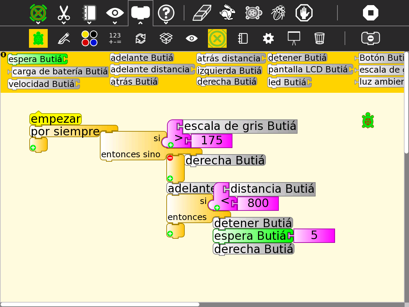409x307 pixels.
Task: Open the Sensors palette eye icon
Action: (192, 38)
